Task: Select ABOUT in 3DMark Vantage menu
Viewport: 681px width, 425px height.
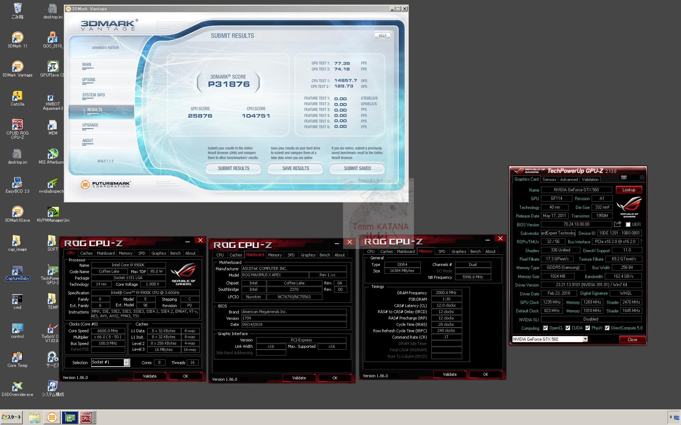Action: (88, 141)
